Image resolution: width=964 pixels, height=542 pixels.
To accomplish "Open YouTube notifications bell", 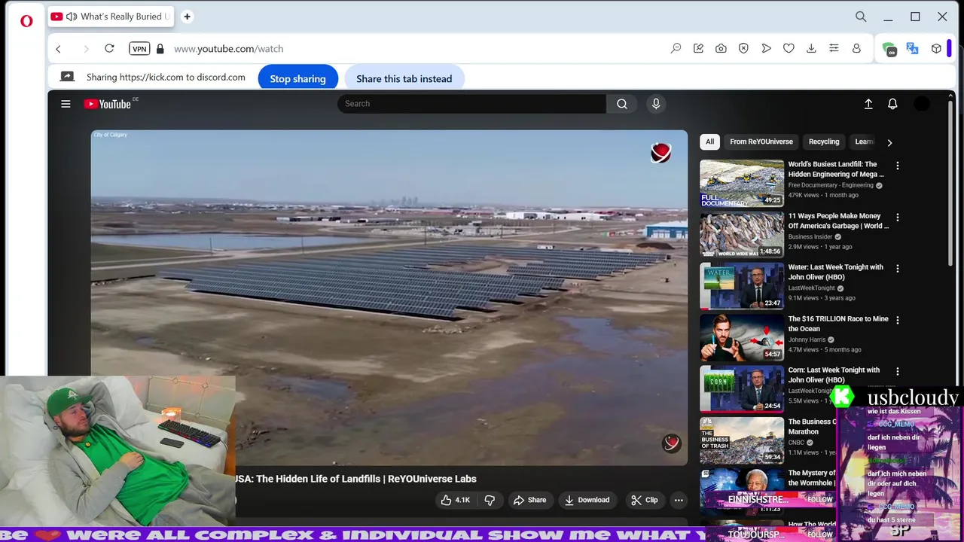I will click(892, 104).
